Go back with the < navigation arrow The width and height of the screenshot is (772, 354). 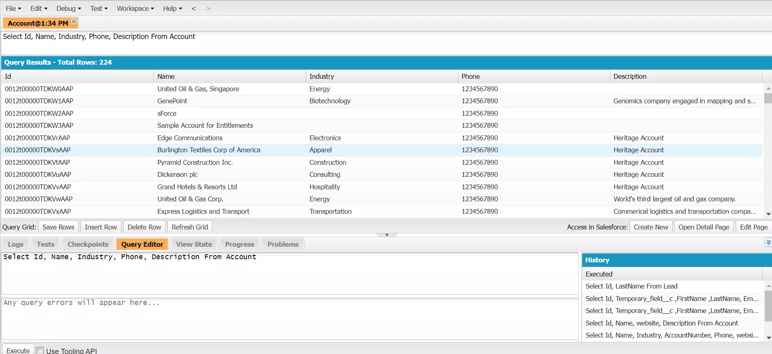click(194, 8)
